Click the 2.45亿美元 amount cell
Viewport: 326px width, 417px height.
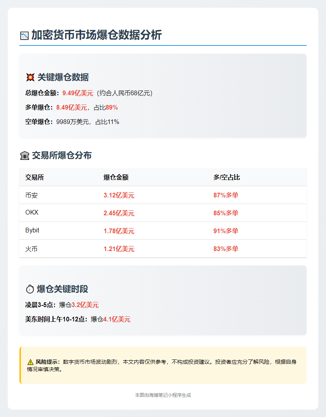(x=119, y=213)
